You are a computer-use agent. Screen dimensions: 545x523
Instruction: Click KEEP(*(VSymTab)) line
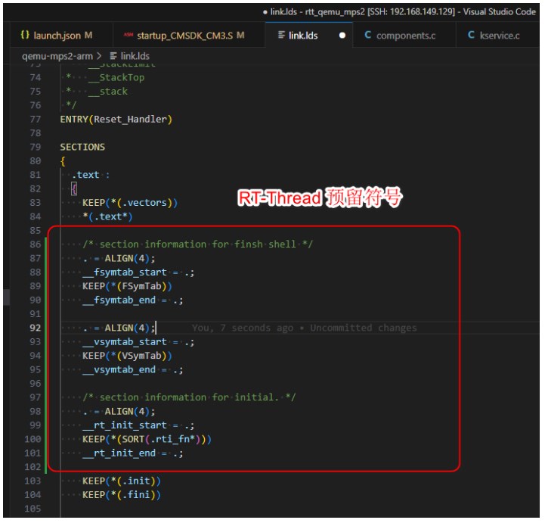[127, 356]
